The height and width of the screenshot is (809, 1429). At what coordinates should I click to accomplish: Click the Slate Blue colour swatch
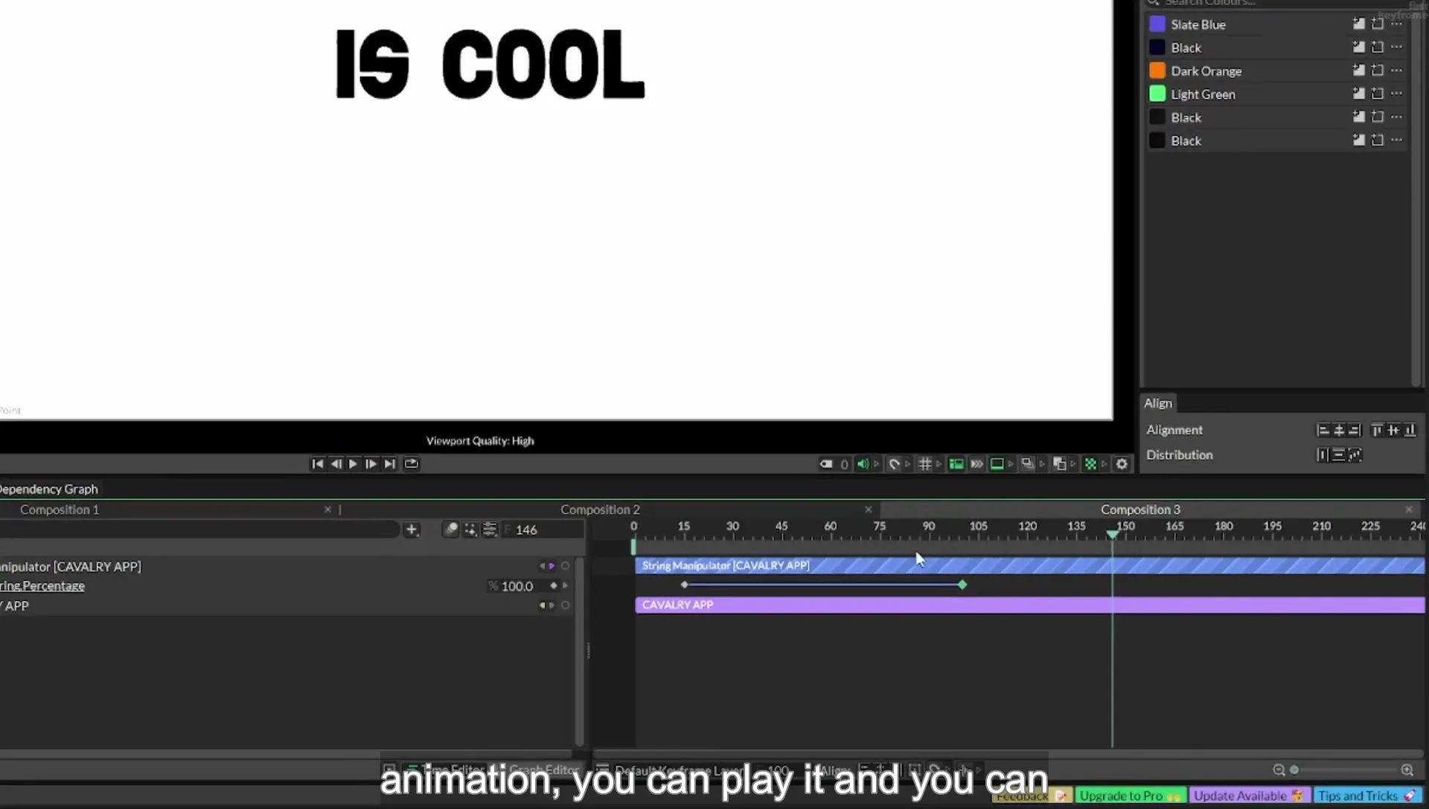[x=1157, y=25]
